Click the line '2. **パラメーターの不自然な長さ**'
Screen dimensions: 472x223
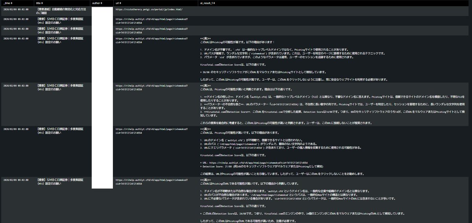[x=332, y=106]
